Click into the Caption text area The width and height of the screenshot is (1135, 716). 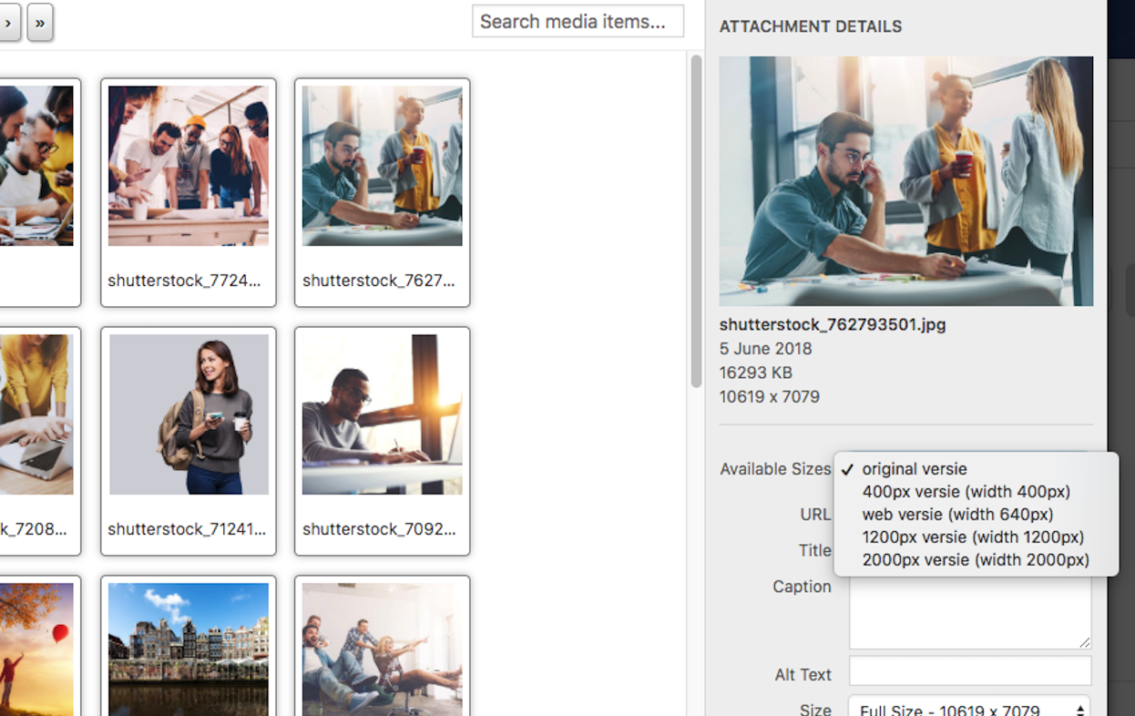(970, 612)
